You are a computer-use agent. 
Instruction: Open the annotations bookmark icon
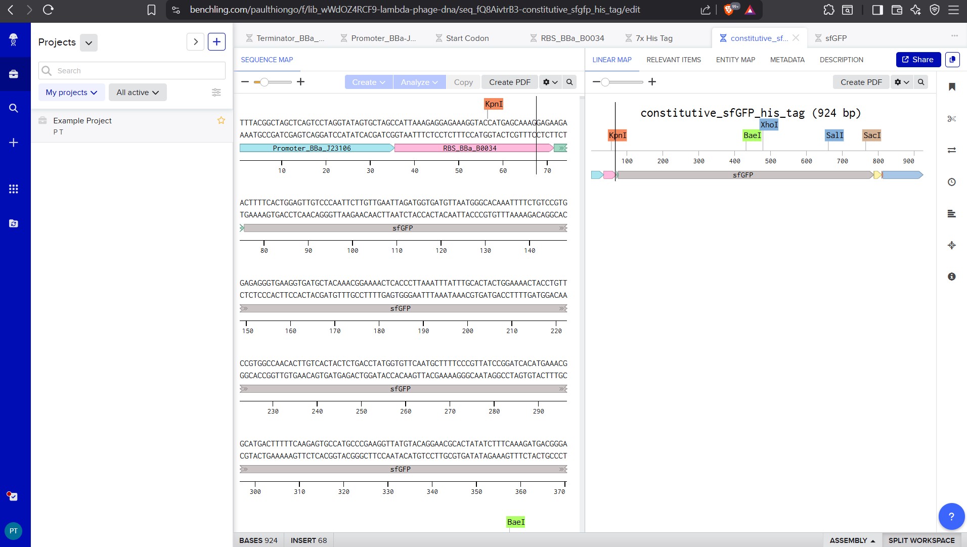(952, 87)
